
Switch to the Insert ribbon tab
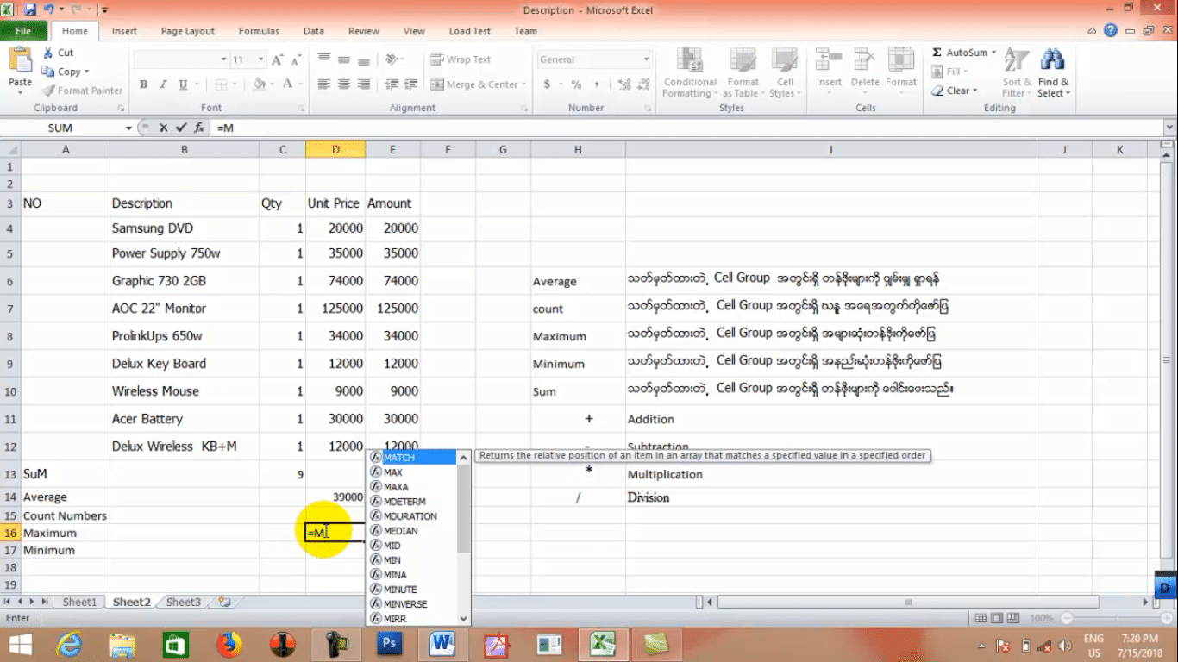click(x=124, y=31)
